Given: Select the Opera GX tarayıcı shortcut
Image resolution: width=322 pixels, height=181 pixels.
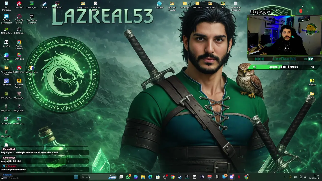Looking at the screenshot, I should pyautogui.click(x=19, y=19).
